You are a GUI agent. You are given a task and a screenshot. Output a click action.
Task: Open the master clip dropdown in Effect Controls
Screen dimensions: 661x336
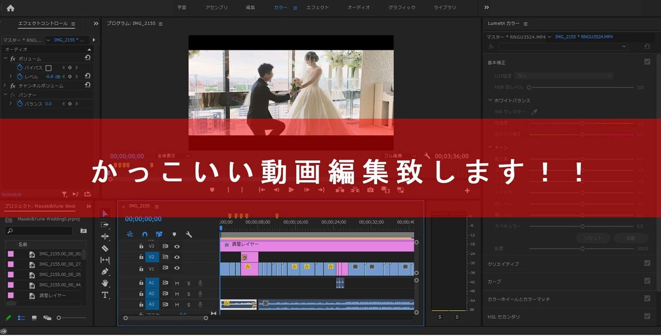[x=48, y=40]
